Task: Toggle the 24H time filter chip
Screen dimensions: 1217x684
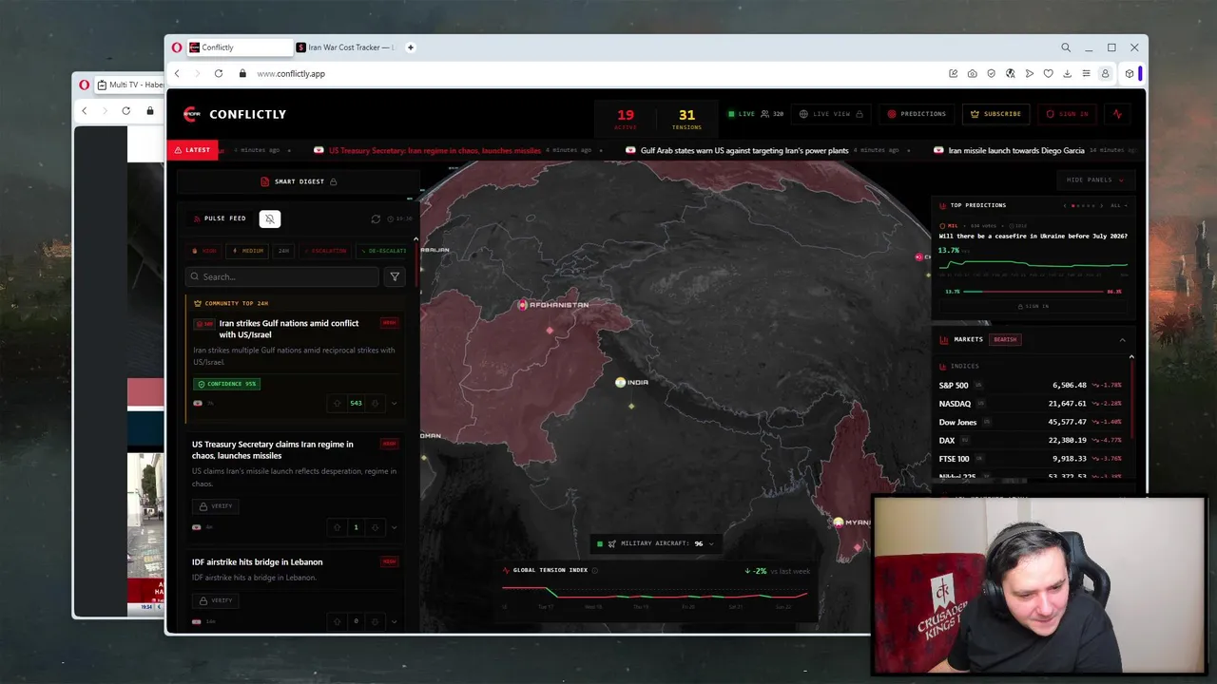Action: [283, 251]
